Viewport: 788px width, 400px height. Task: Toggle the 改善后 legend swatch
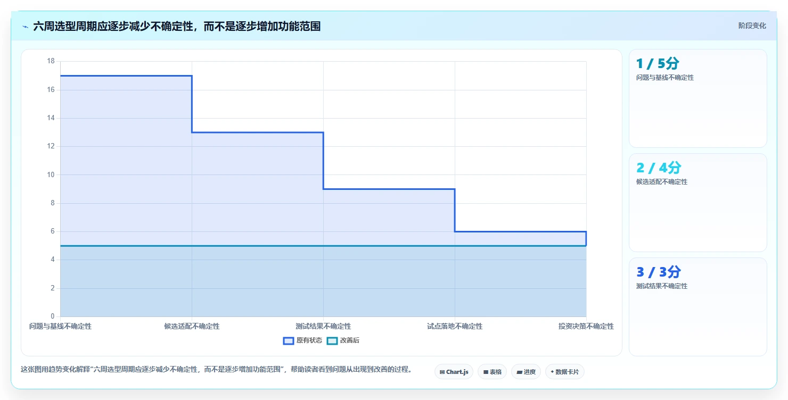click(332, 340)
